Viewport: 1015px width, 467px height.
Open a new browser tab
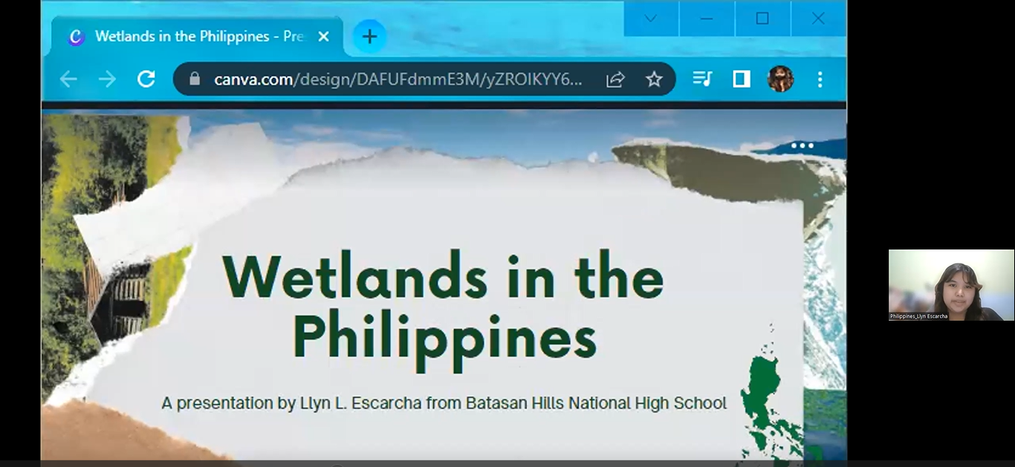coord(369,36)
